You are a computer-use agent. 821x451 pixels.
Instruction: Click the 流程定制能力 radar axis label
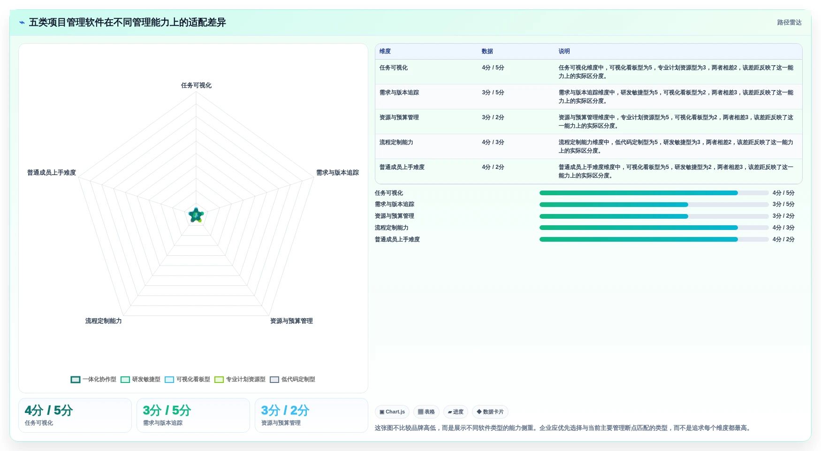pyautogui.click(x=104, y=321)
